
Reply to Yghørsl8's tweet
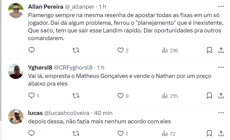(x=31, y=96)
